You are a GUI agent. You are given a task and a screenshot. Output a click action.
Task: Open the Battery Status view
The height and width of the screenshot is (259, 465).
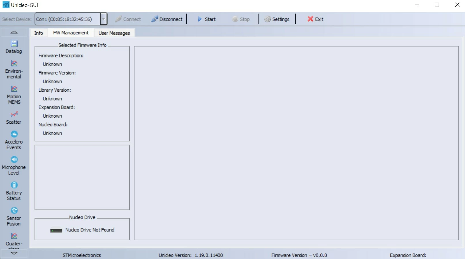click(14, 191)
